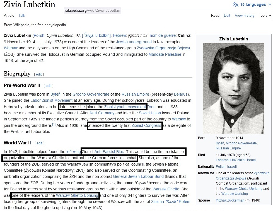Select the Read tab
Image resolution: width=273 pixels, height=211 pixels.
pos(215,16)
